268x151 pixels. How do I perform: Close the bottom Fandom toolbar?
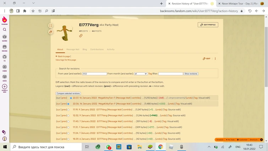click(x=261, y=140)
